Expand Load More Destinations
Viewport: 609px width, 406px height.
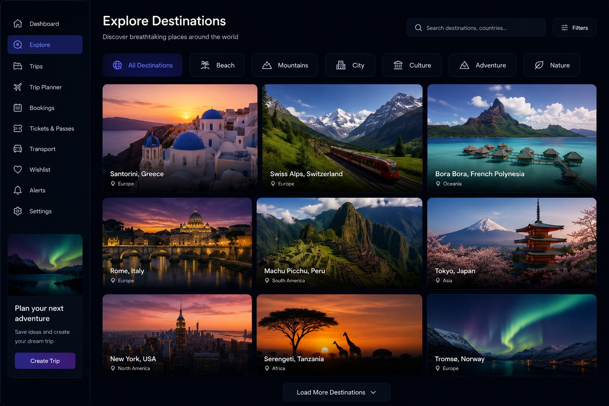[x=337, y=392]
